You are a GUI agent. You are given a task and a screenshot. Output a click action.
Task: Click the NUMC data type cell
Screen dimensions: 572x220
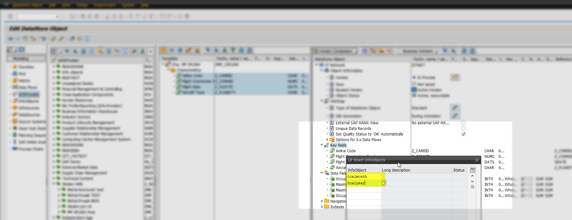click(x=490, y=157)
